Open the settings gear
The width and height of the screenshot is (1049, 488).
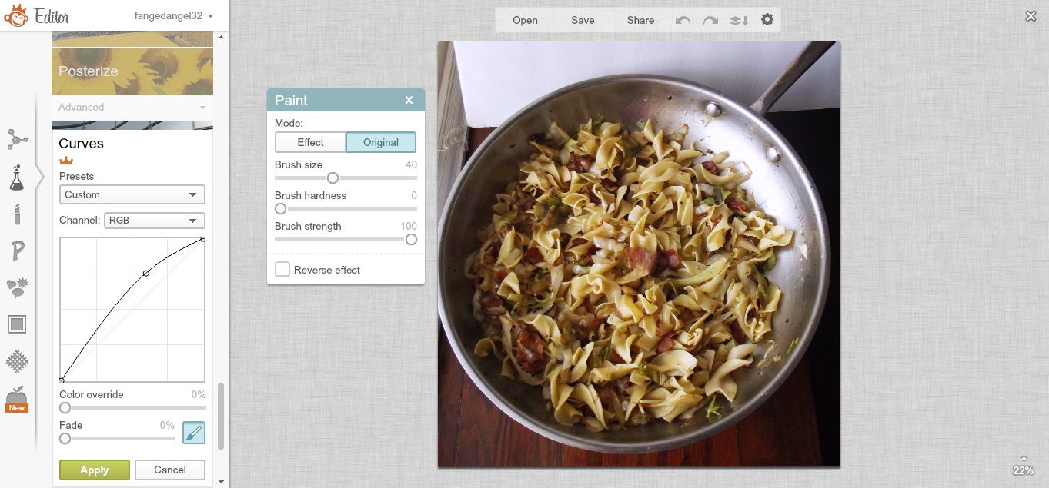click(x=767, y=19)
